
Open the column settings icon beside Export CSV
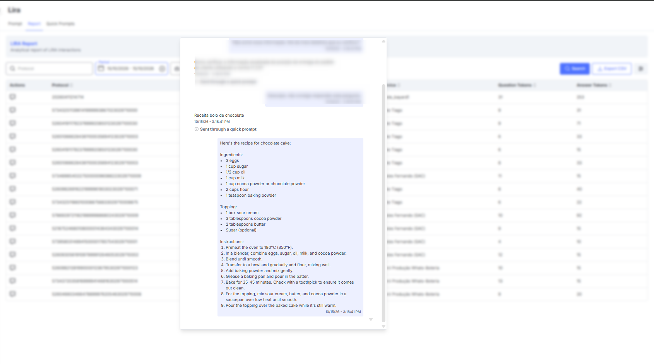[x=641, y=69]
